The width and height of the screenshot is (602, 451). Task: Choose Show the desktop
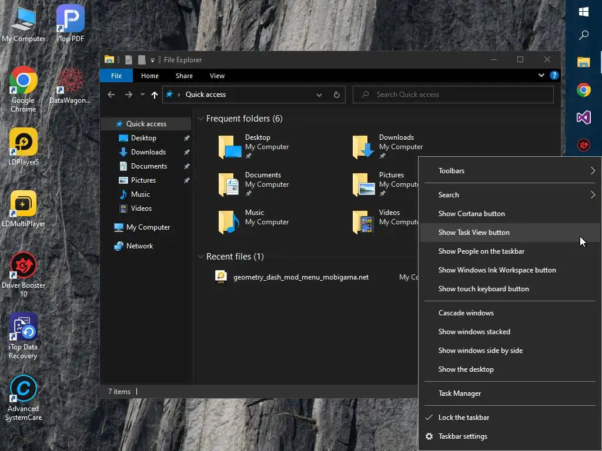510,369
